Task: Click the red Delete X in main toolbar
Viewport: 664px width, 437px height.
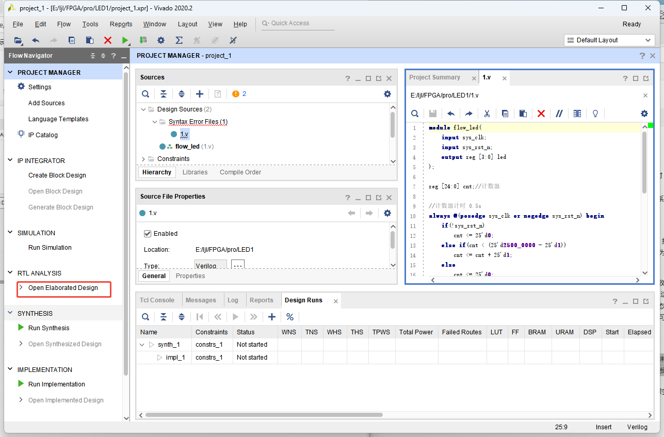Action: tap(108, 40)
